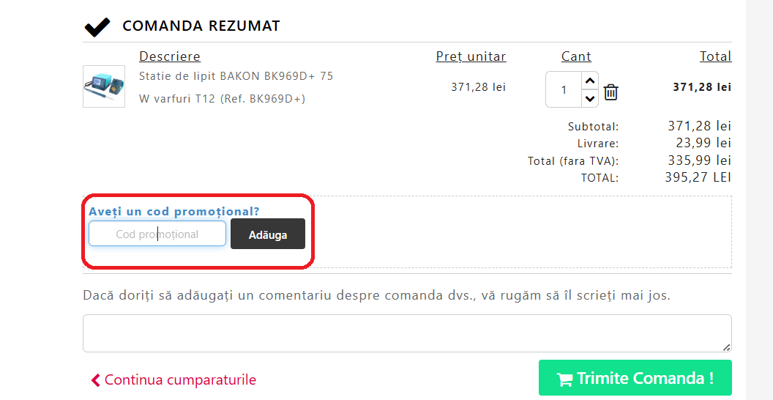This screenshot has height=400, width=773.
Task: Click the cart icon on Trimite Comanda
Action: 564,379
